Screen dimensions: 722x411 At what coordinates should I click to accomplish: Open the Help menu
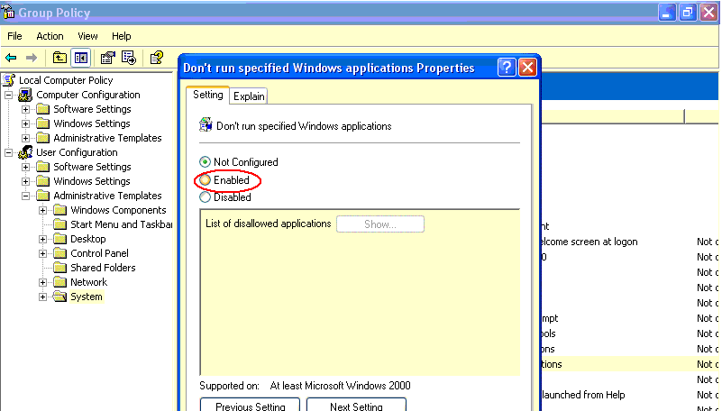(x=122, y=36)
